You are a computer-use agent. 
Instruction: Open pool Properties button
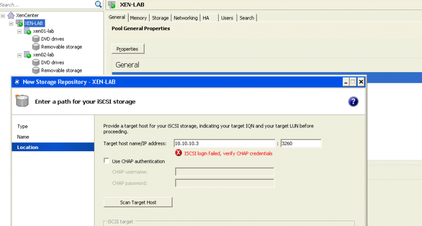pyautogui.click(x=127, y=49)
